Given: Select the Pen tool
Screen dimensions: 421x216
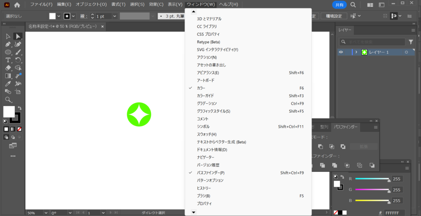Looking at the screenshot, I should click(x=8, y=44).
